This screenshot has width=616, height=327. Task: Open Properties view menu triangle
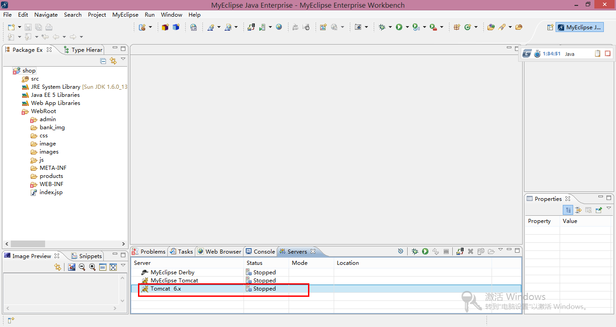pos(608,208)
